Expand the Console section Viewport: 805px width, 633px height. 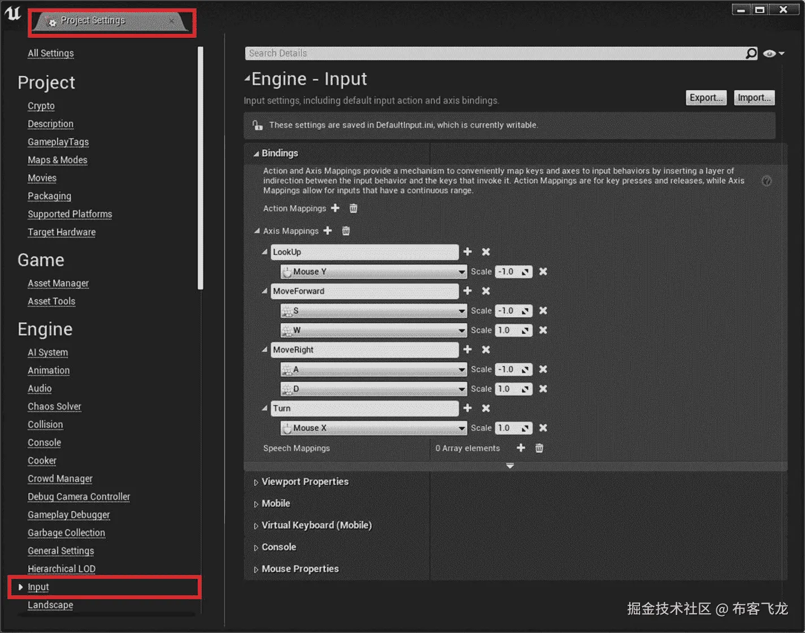point(256,548)
